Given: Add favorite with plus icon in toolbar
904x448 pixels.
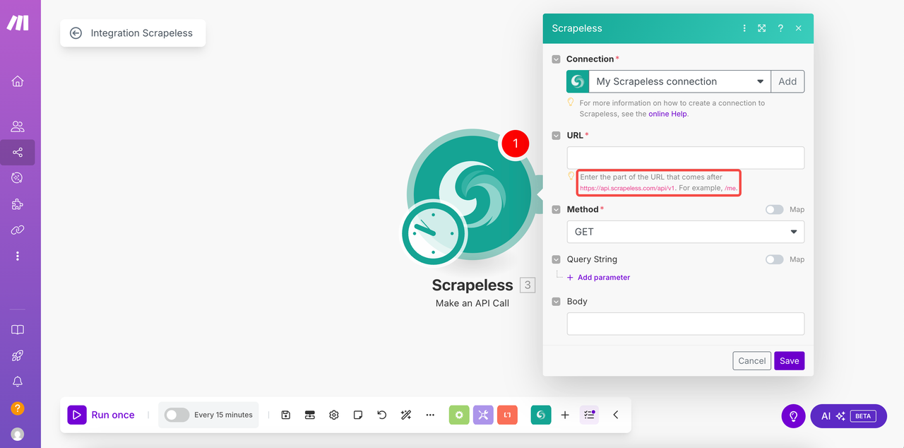Looking at the screenshot, I should [565, 415].
